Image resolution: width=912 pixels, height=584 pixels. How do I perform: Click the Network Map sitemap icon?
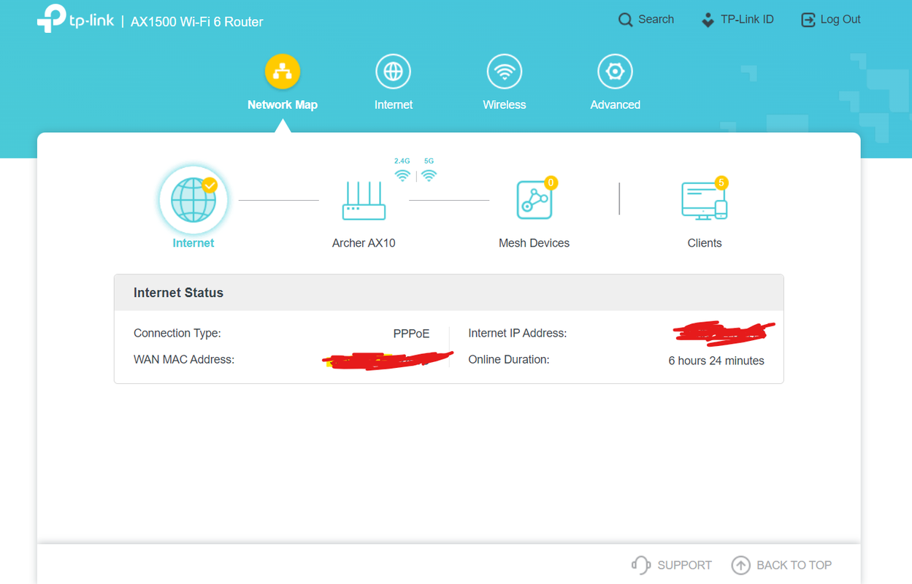pos(282,71)
